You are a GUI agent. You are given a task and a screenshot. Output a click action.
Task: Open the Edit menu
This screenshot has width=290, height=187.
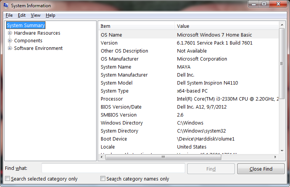click(22, 15)
